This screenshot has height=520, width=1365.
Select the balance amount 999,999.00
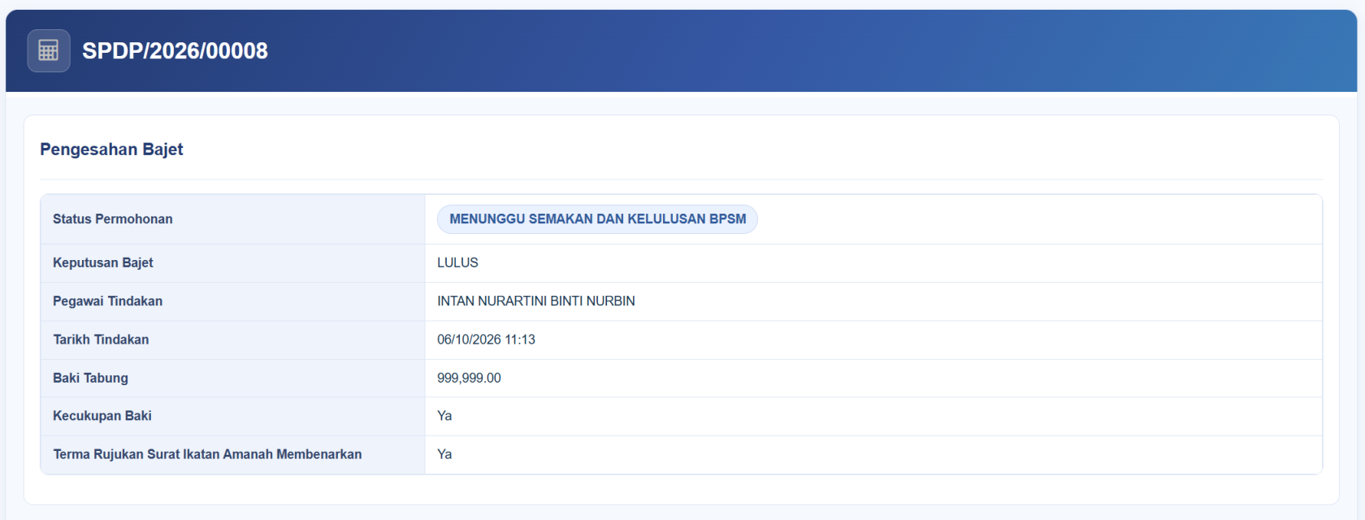coord(469,378)
